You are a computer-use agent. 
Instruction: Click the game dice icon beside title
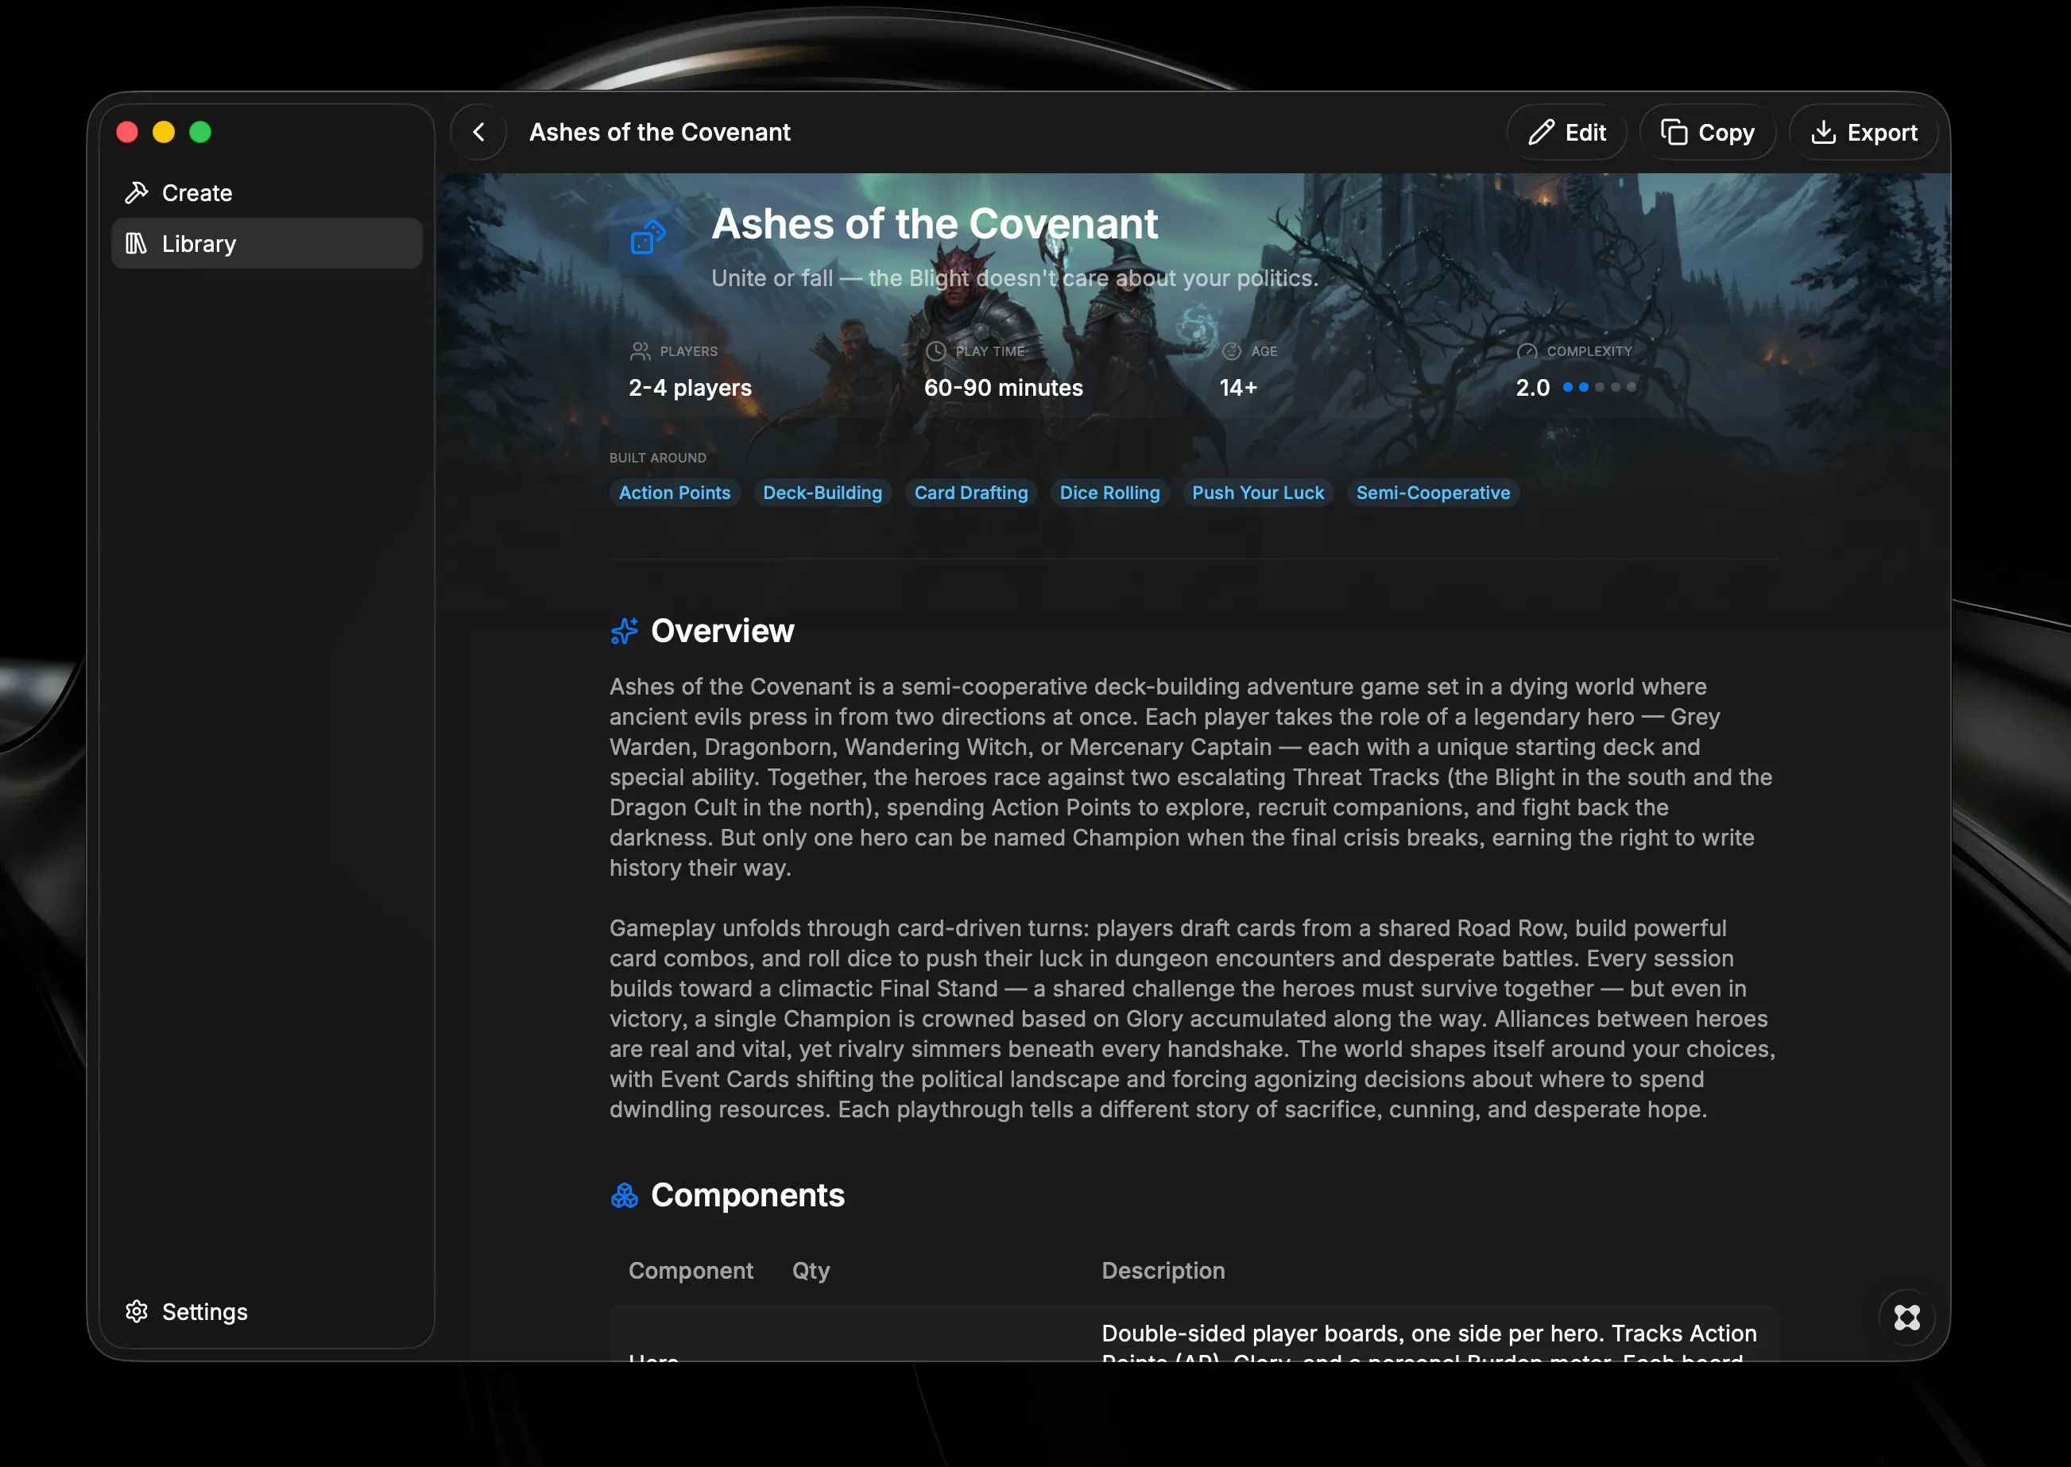click(648, 238)
